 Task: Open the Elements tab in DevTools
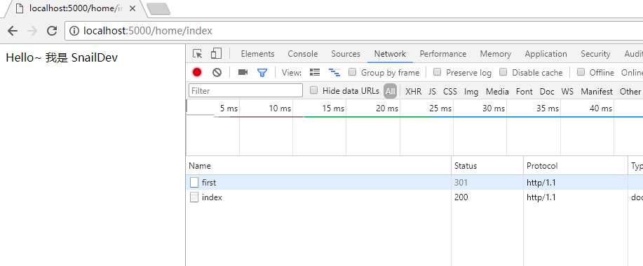pyautogui.click(x=257, y=54)
